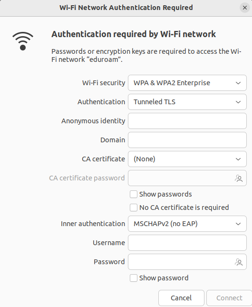Click the Cancel button
252x307 pixels.
[x=181, y=298]
